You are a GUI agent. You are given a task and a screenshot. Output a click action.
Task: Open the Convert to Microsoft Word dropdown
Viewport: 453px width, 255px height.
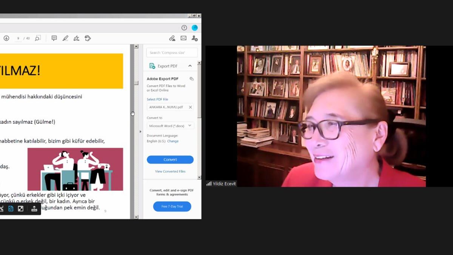tap(170, 125)
